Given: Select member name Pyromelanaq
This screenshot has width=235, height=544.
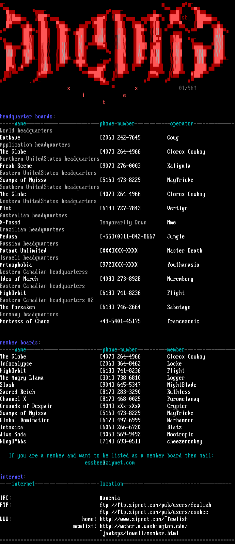Looking at the screenshot, I should [183, 399].
